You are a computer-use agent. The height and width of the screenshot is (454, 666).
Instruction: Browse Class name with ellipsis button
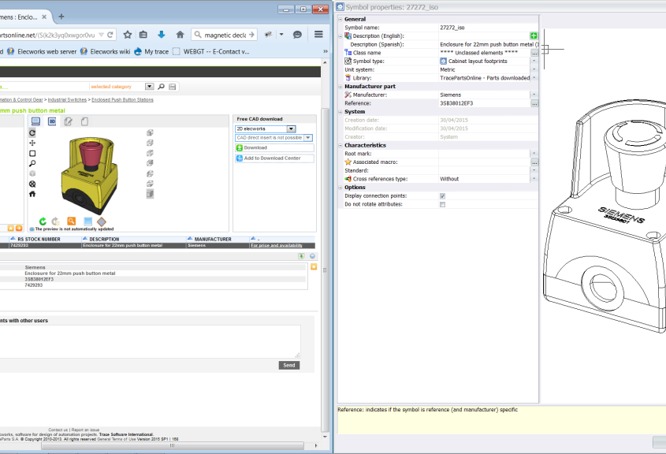coord(534,53)
